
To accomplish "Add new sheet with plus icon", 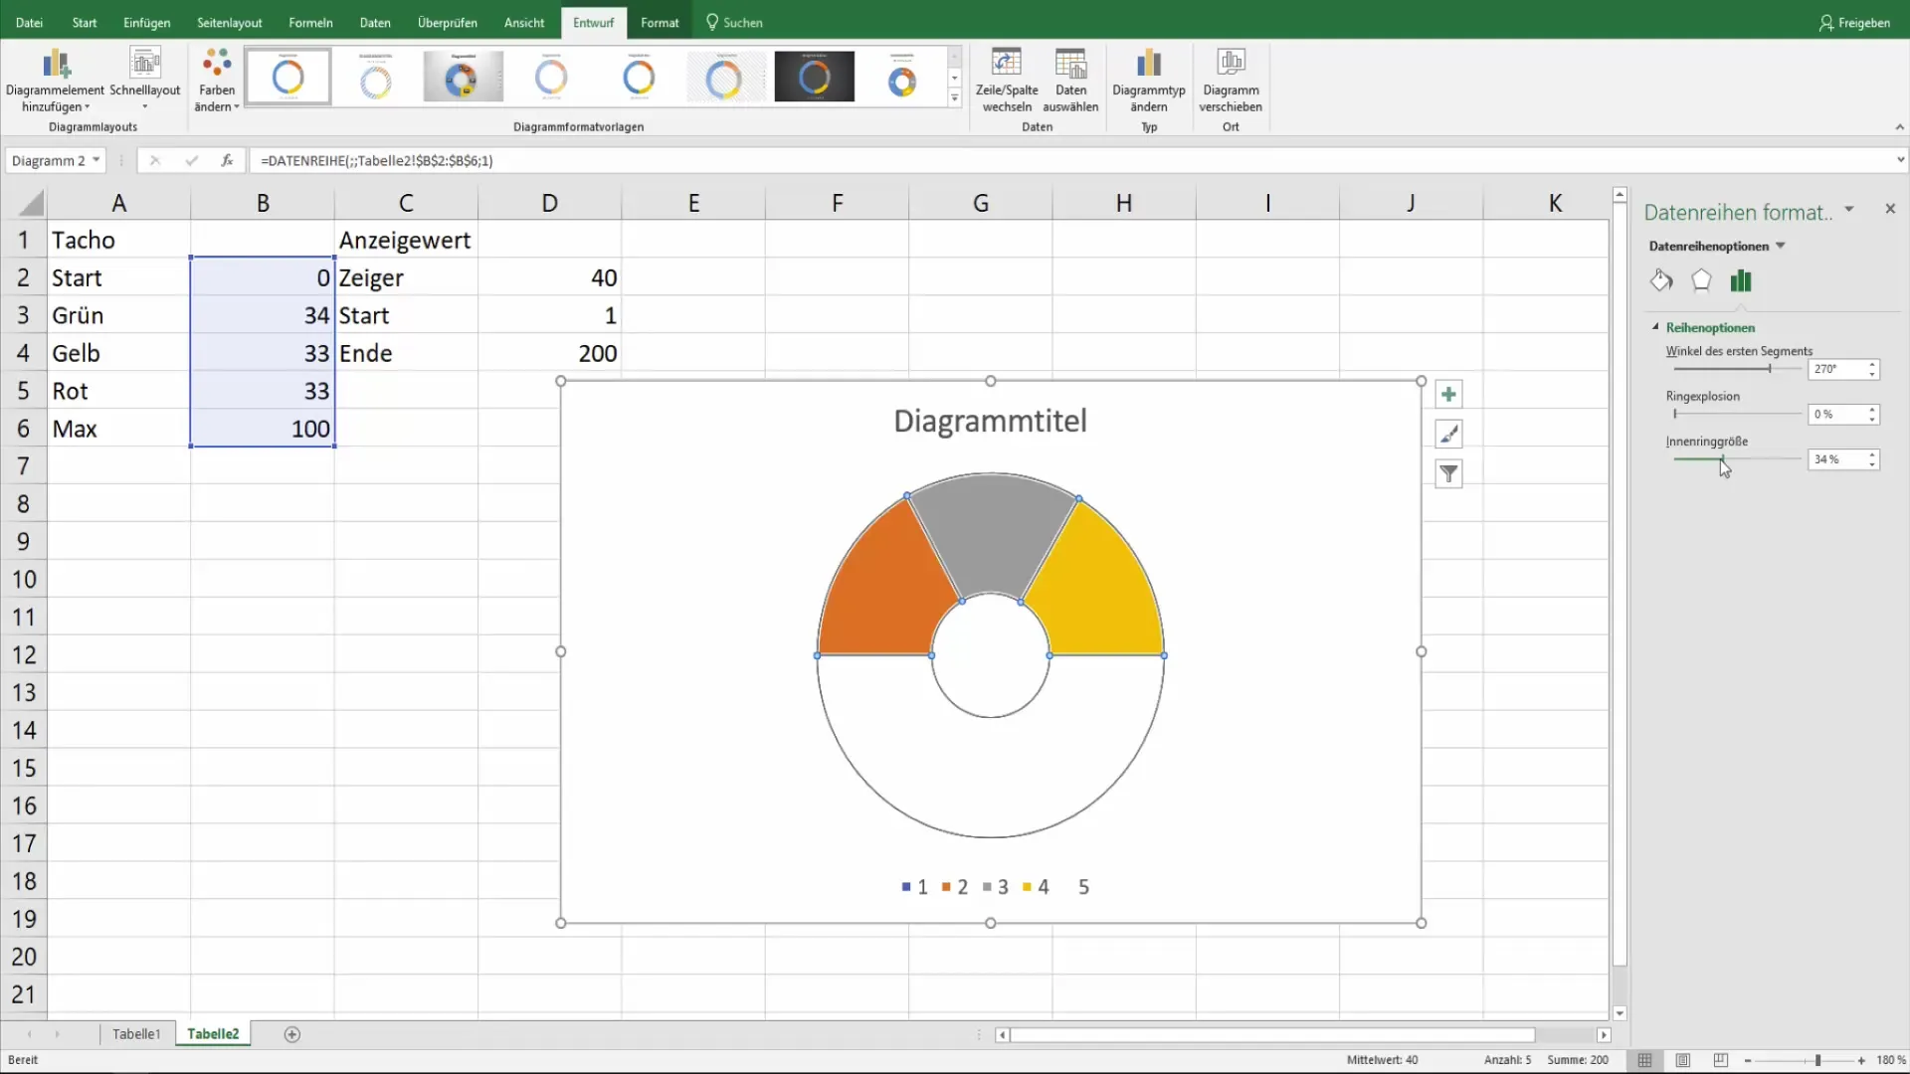I will (291, 1034).
